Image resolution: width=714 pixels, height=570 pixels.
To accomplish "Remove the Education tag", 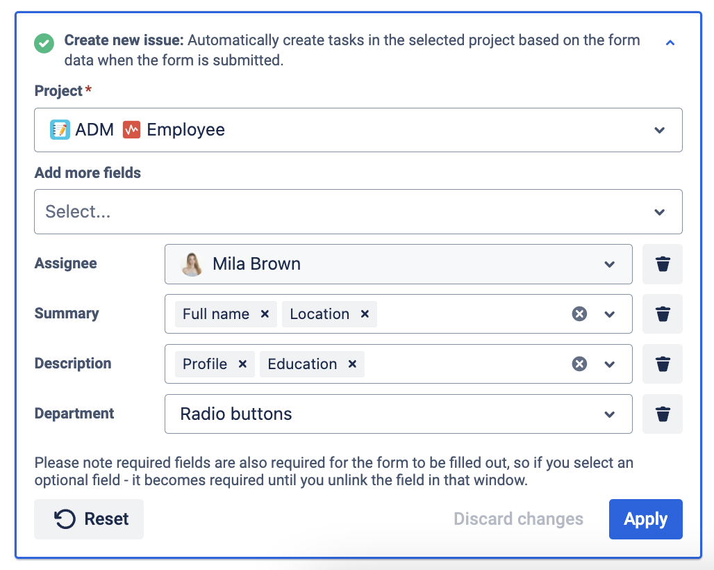I will coord(352,364).
